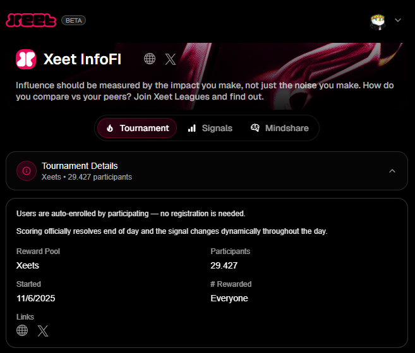Select the Tournament tab
The height and width of the screenshot is (353, 415).
click(137, 128)
